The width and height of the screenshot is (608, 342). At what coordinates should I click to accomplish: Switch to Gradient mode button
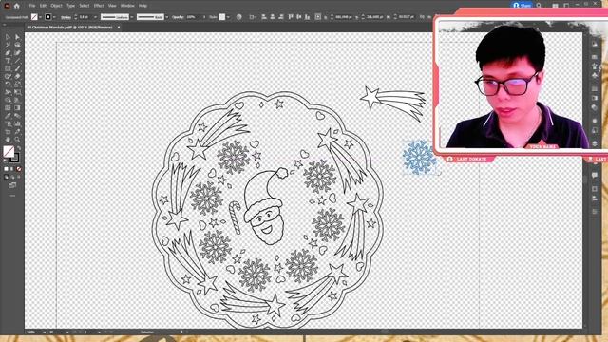coord(12,169)
